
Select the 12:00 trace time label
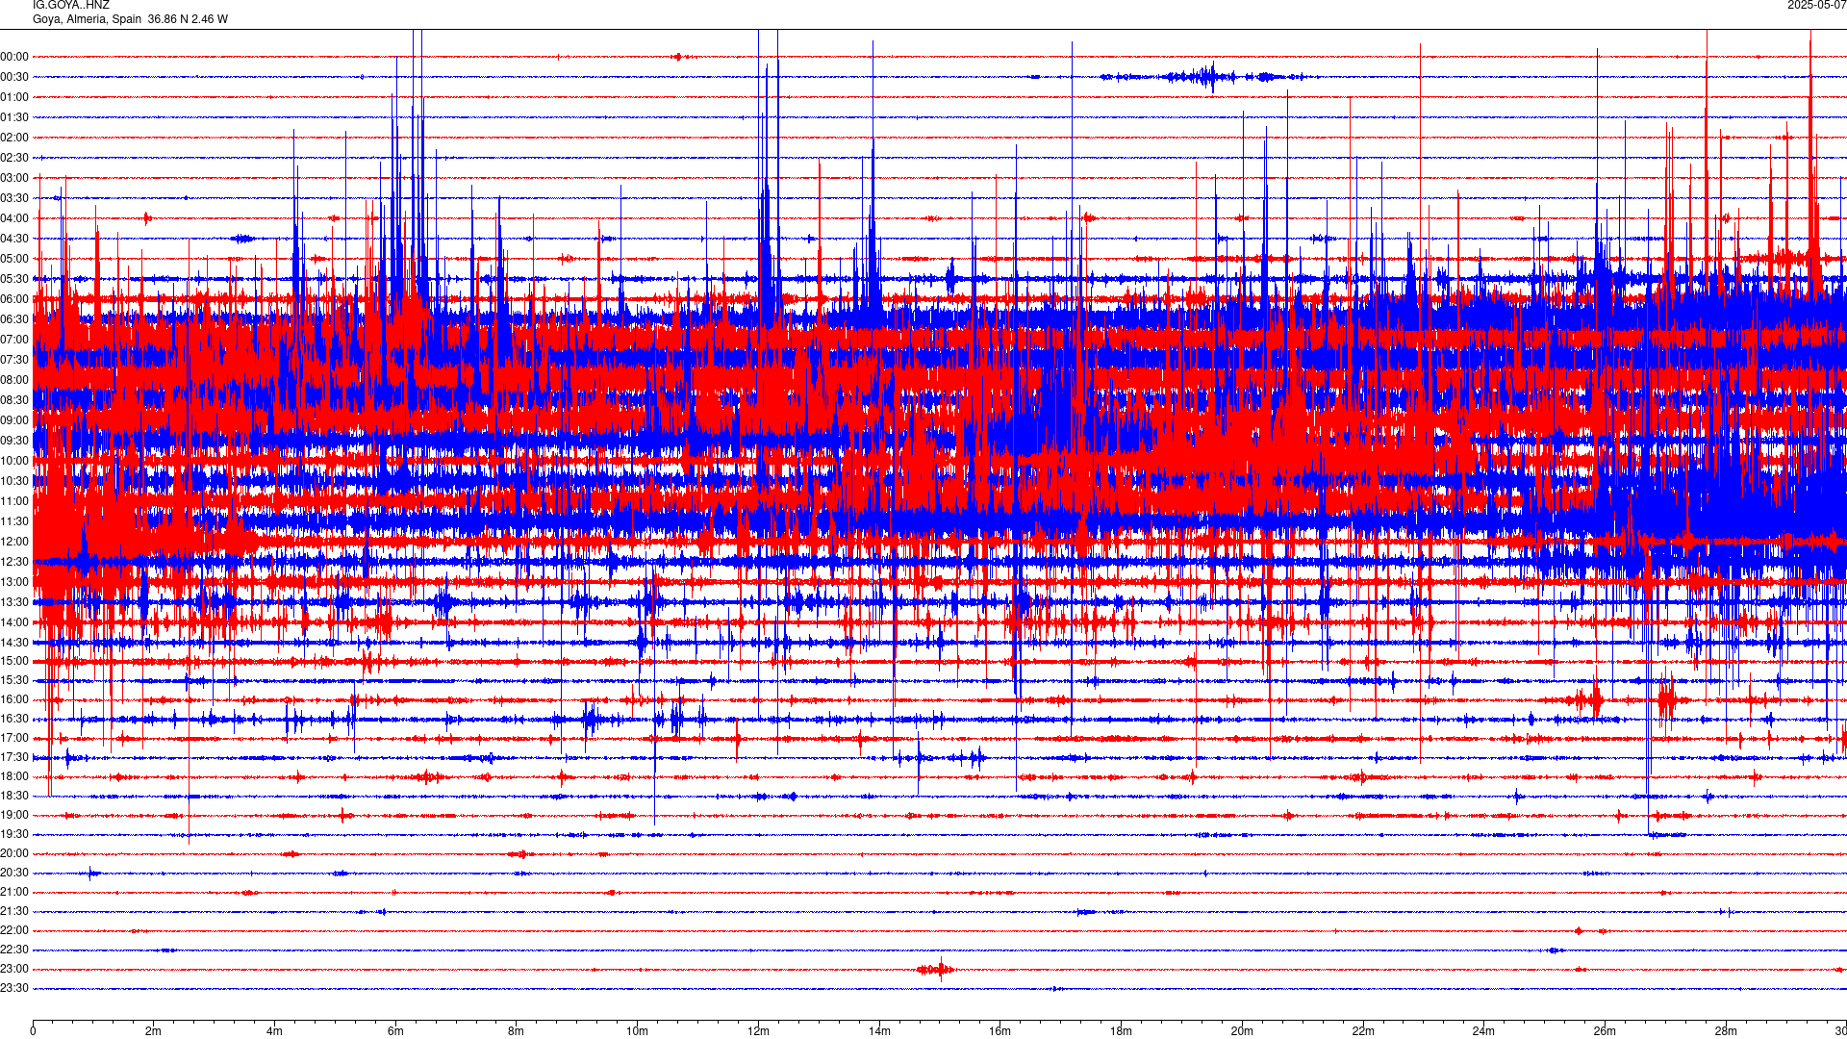point(14,542)
